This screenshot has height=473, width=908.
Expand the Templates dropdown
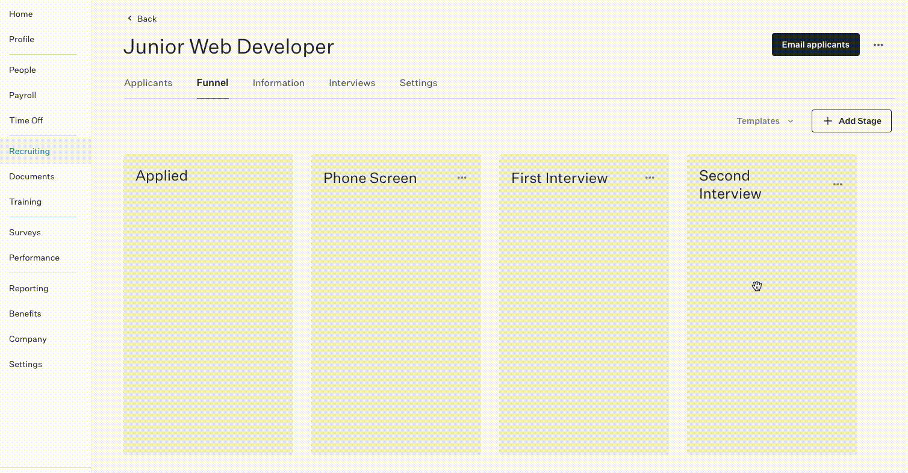coord(765,121)
